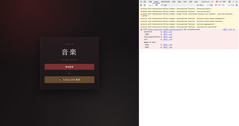Screen dimensions: 239x126
Task: Click the 密码登录 password login button
Action: pos(69,67)
